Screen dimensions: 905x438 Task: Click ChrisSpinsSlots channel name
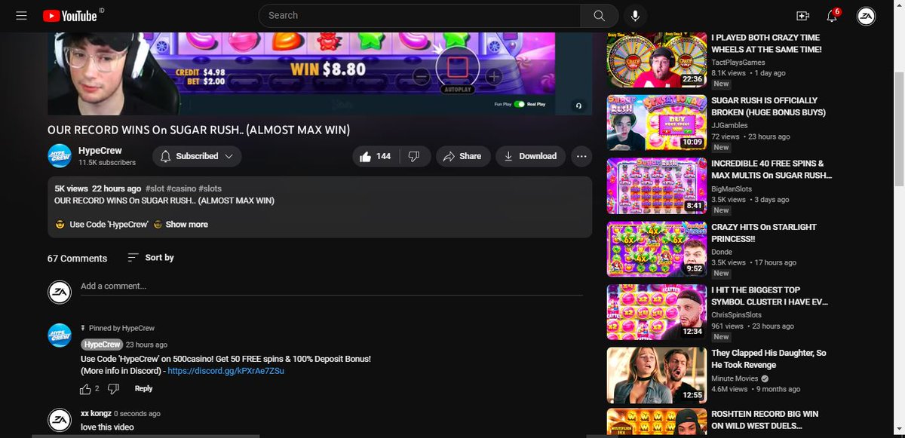coord(737,315)
